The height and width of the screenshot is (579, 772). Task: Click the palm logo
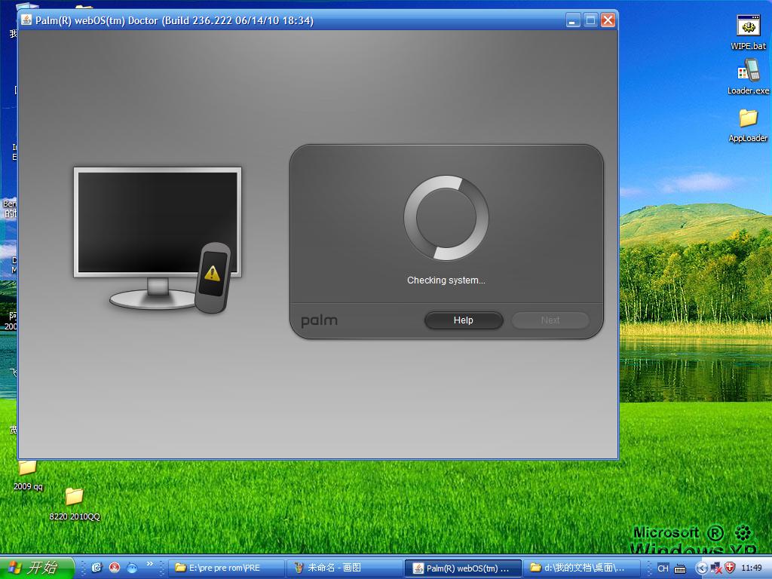pos(319,320)
